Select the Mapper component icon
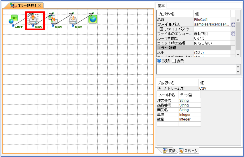 tap(53, 19)
